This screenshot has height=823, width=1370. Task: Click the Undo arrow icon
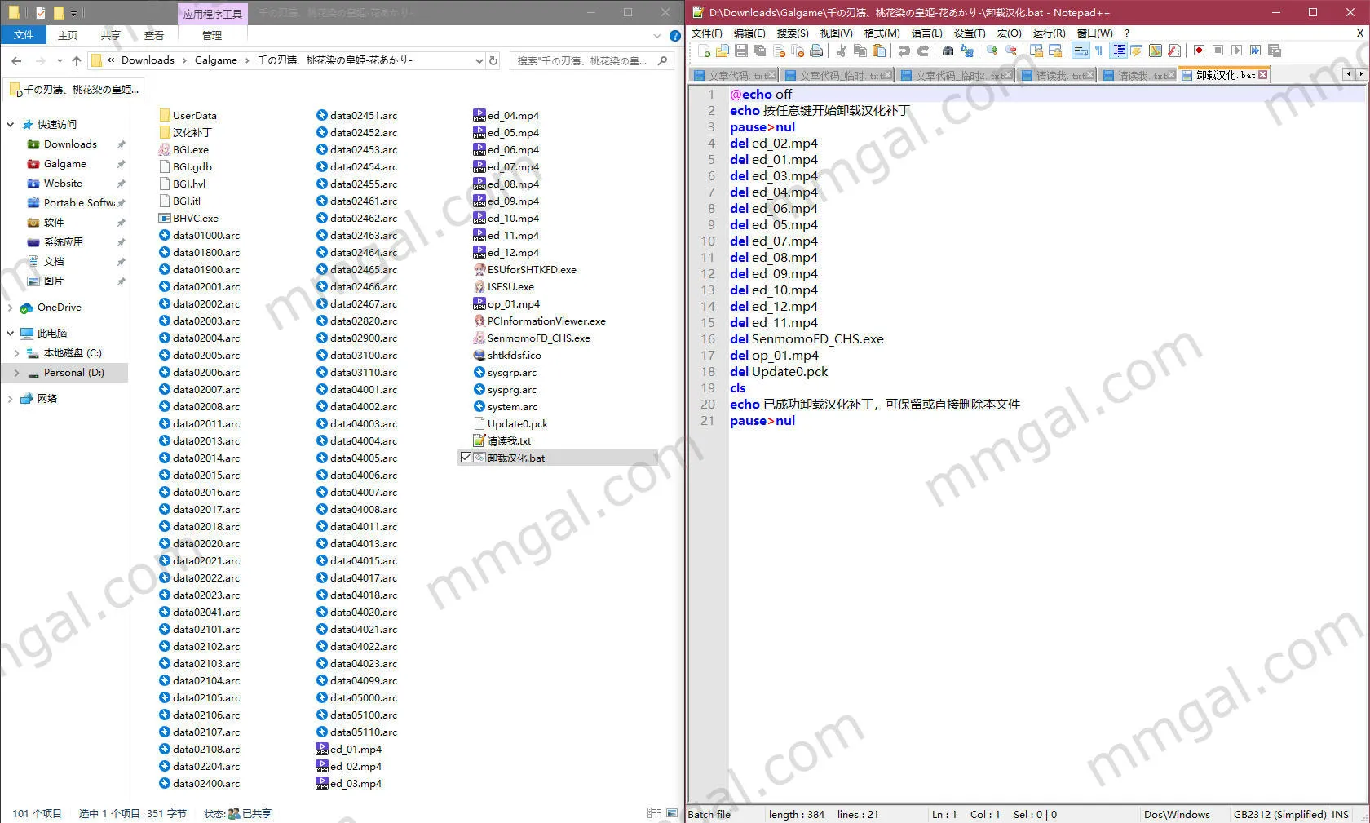pos(904,51)
